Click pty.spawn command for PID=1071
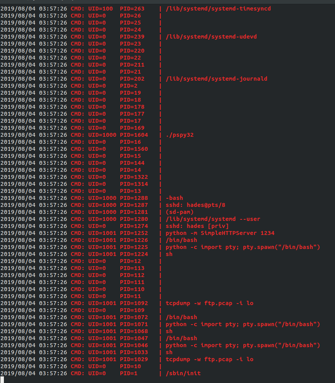The image size is (335, 383). 243,324
